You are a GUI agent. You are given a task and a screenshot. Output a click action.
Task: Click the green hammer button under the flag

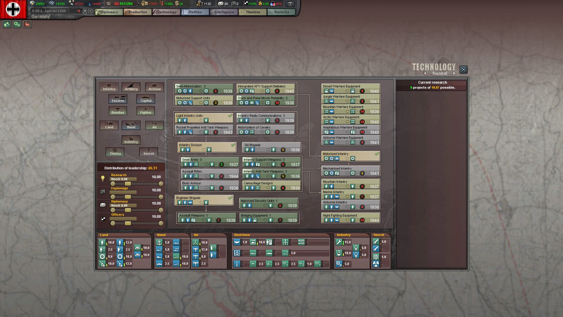point(7,24)
